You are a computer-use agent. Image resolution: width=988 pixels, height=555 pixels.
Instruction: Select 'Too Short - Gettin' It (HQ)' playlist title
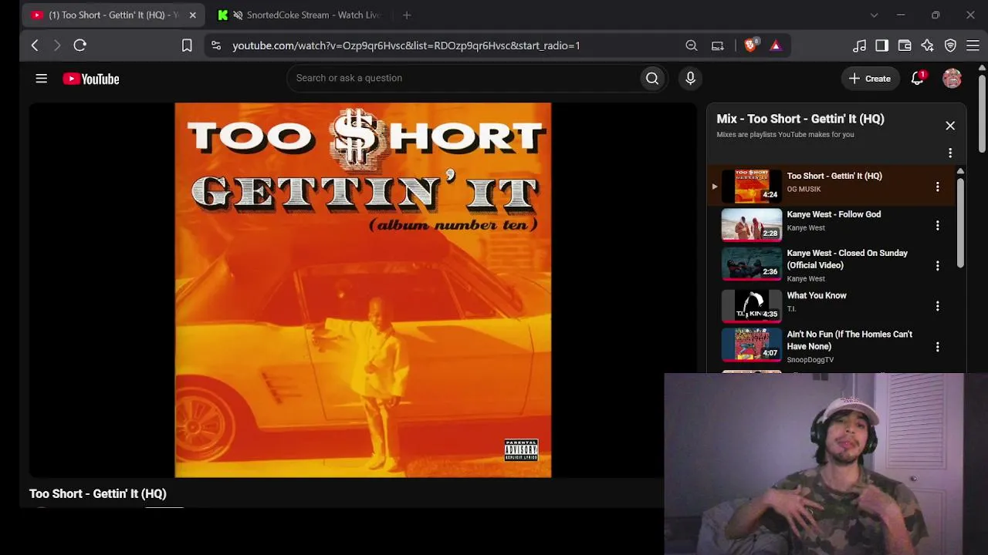click(834, 176)
